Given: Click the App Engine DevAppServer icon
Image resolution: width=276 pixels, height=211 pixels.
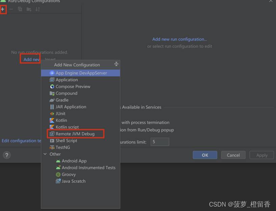Looking at the screenshot, I should coord(52,73).
